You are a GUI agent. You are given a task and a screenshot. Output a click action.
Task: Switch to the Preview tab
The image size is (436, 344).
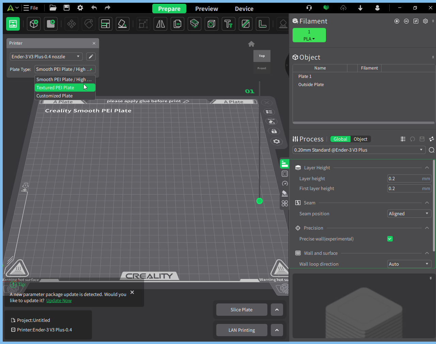click(x=206, y=9)
